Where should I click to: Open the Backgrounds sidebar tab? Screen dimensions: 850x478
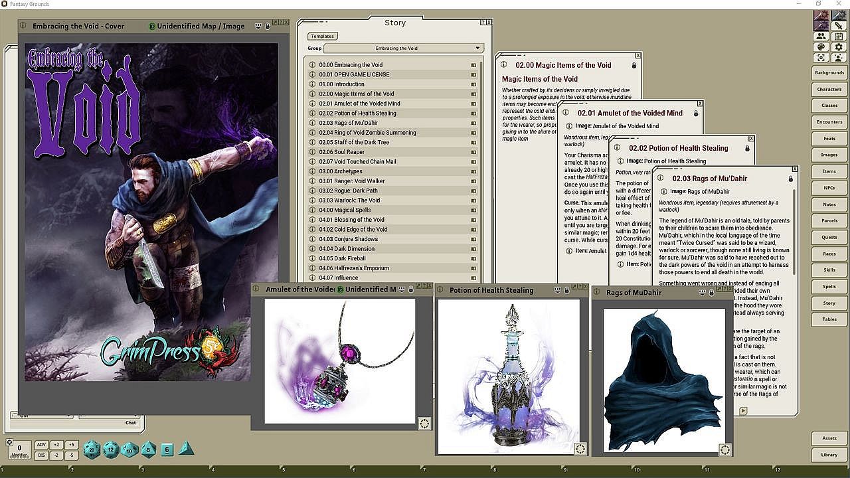[829, 72]
